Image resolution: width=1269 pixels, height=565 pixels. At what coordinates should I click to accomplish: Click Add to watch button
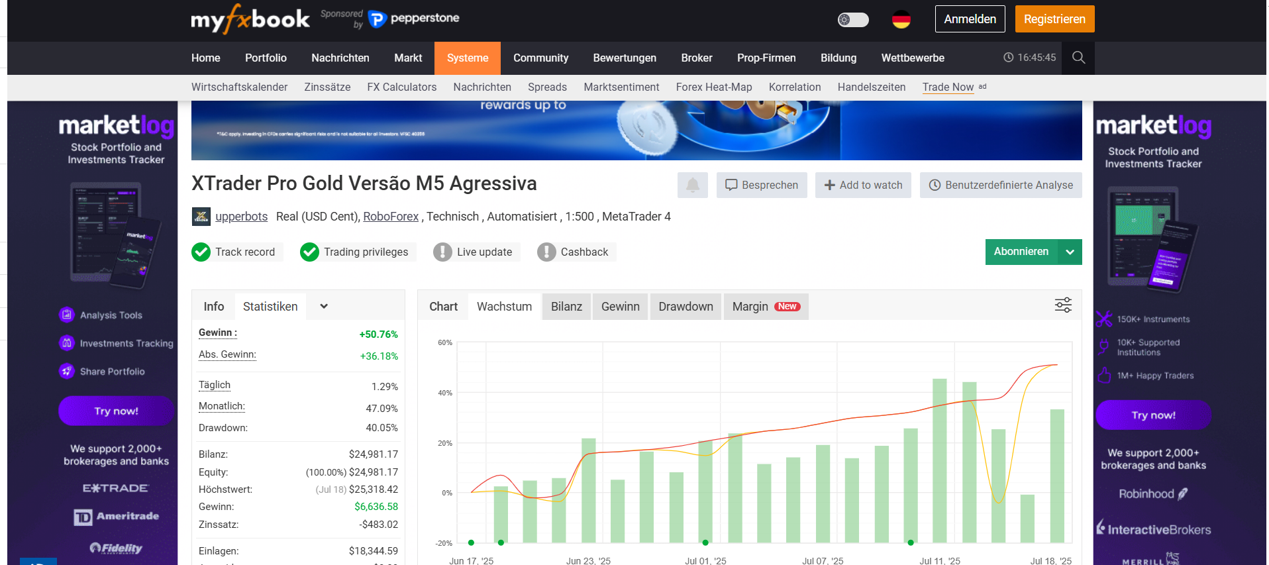(x=863, y=185)
